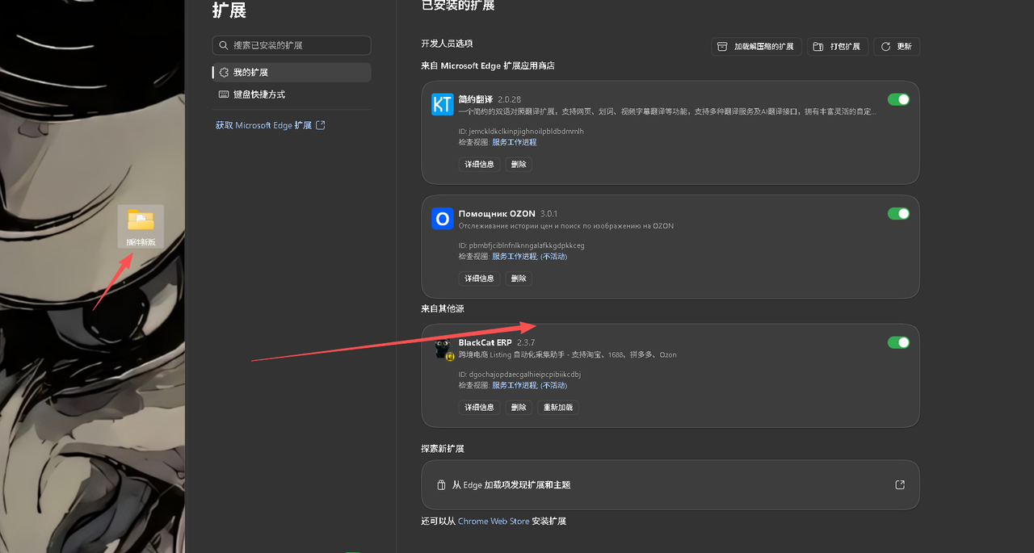Click the 开发人员选项 label
The width and height of the screenshot is (1034, 553).
click(x=447, y=44)
